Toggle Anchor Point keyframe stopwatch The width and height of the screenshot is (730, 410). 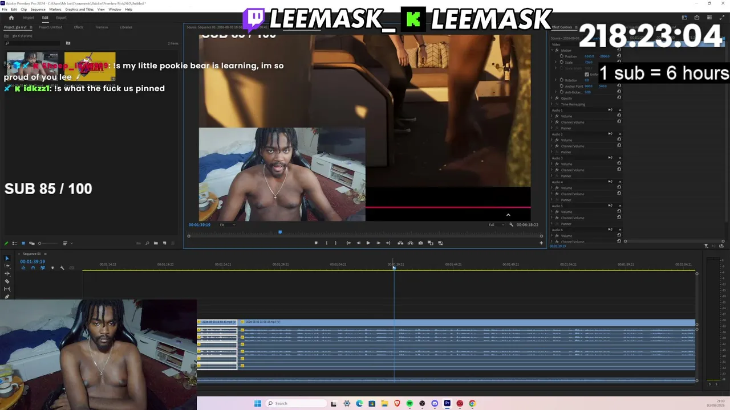[561, 86]
